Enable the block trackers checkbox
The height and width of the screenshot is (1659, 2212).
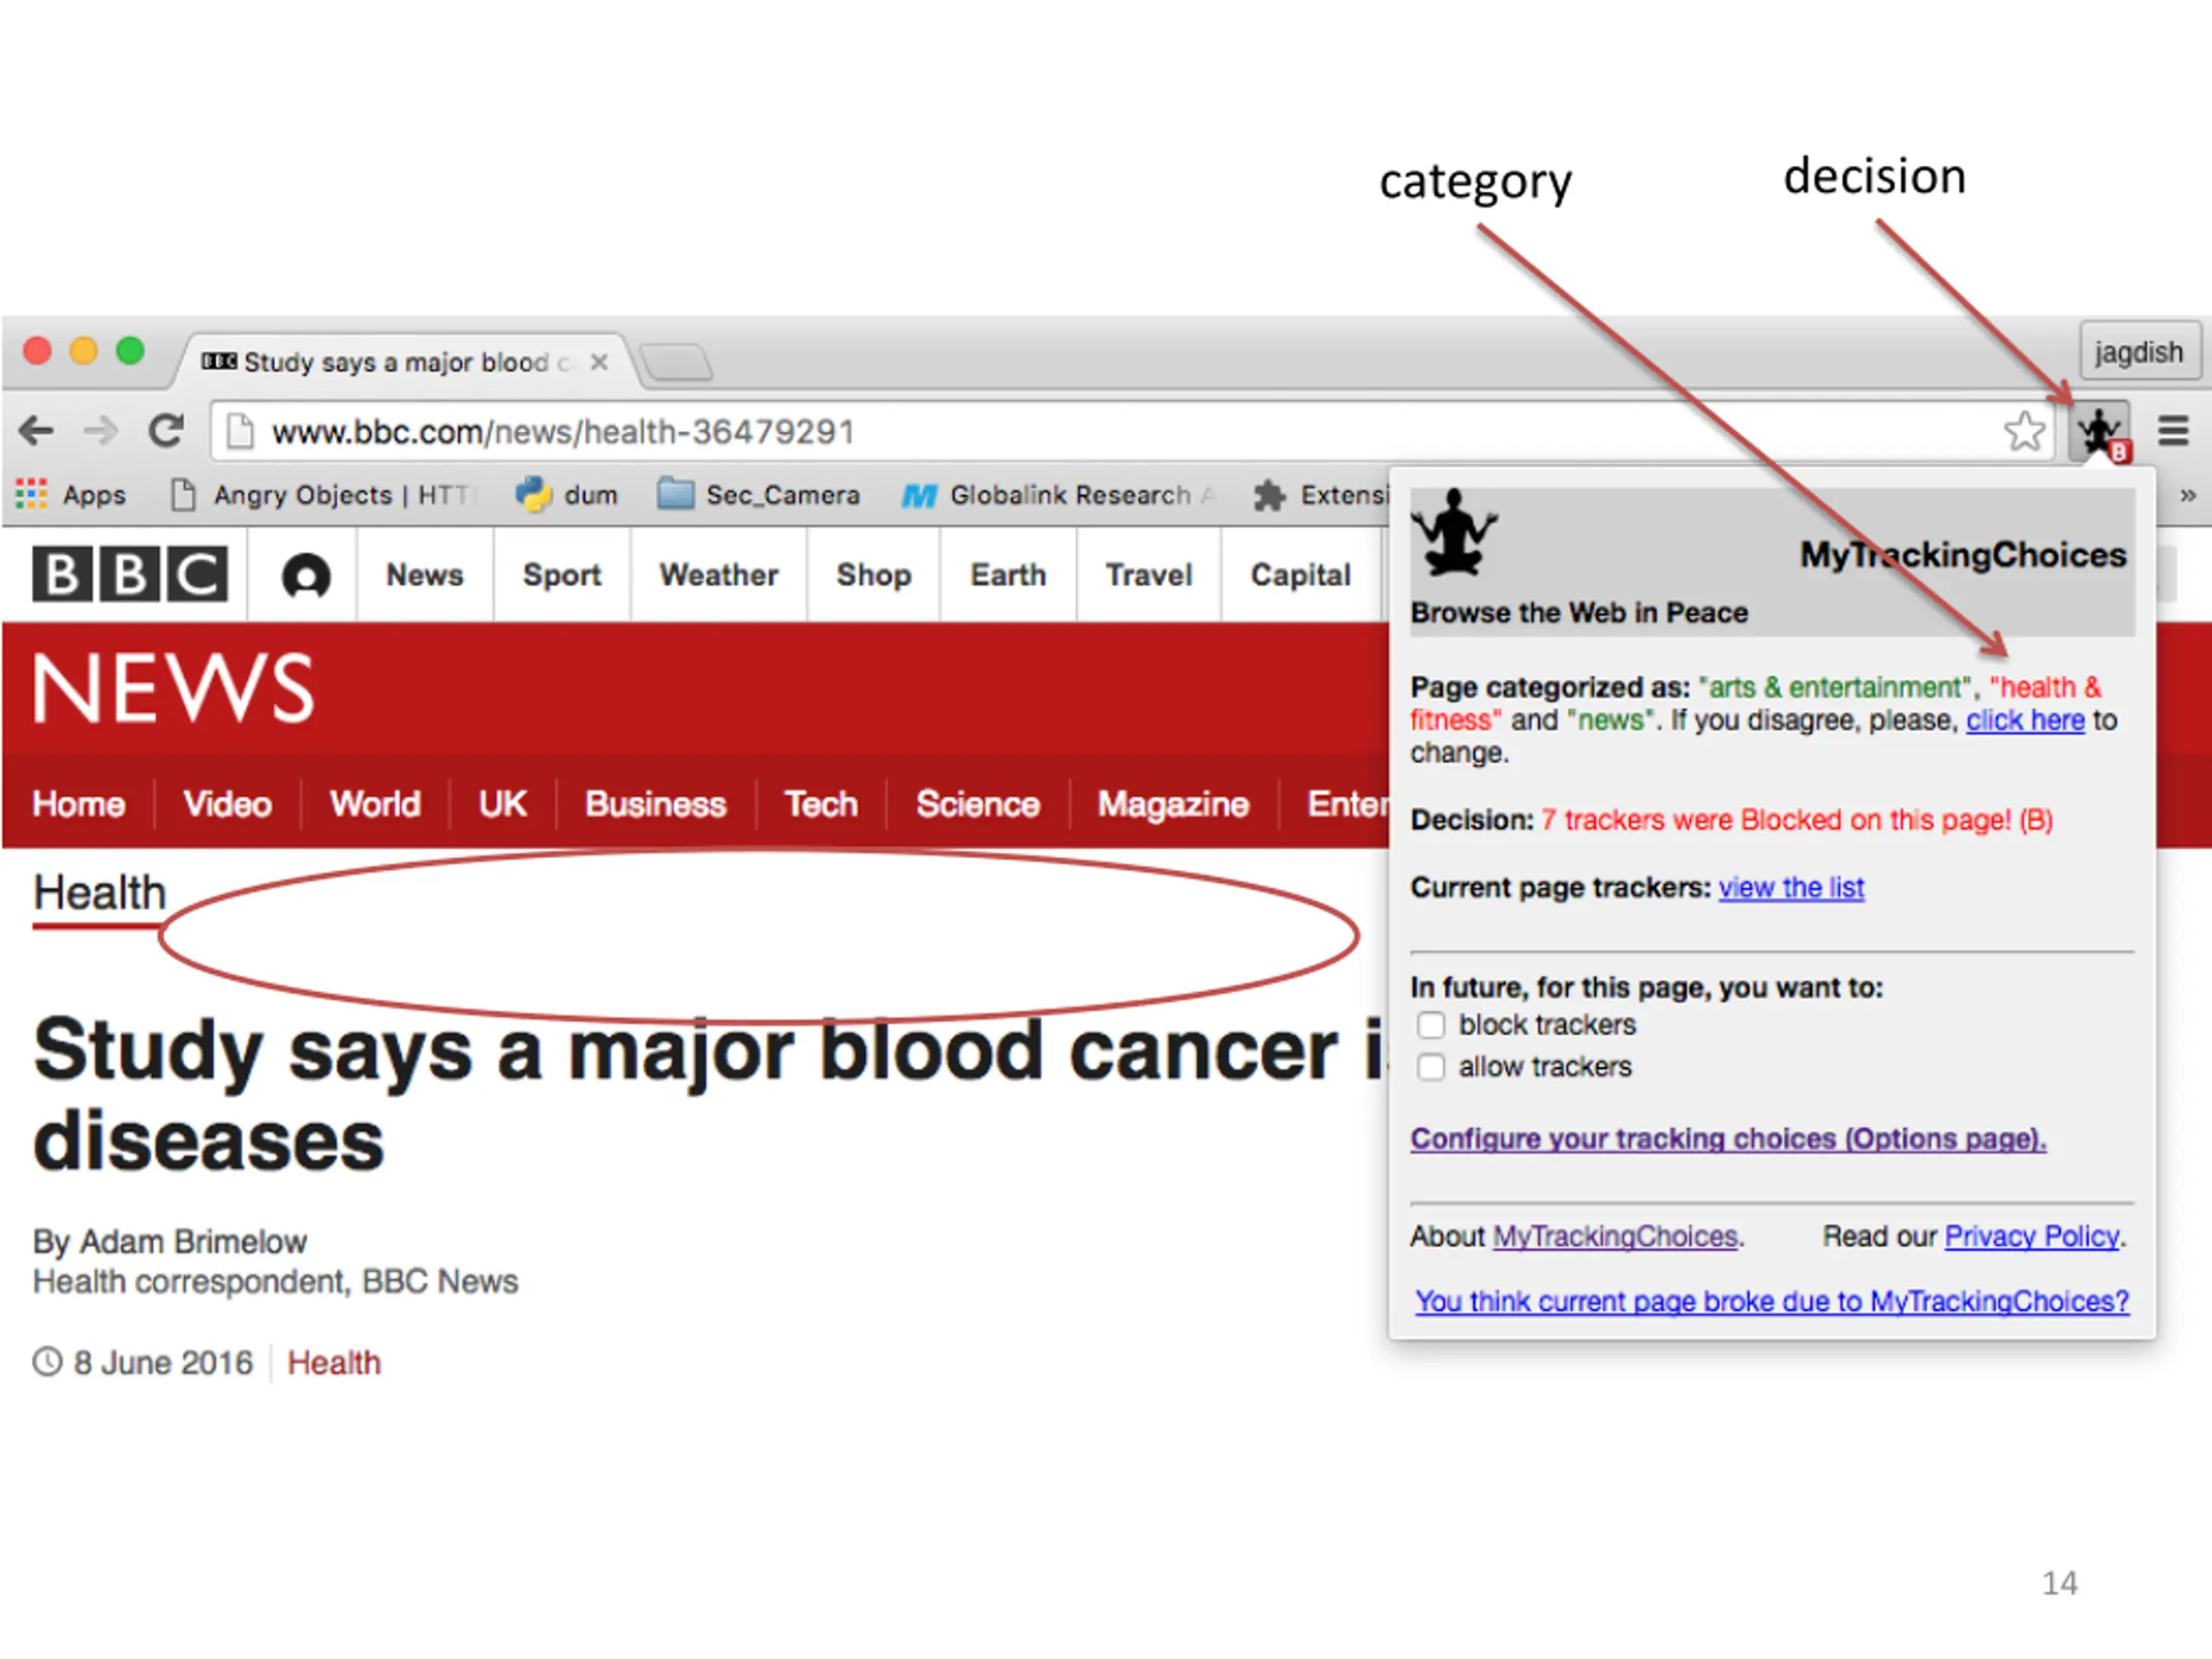pyautogui.click(x=1431, y=1025)
